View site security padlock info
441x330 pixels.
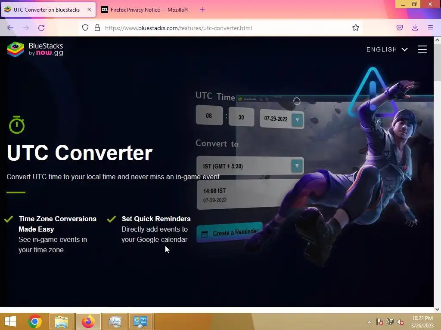click(97, 28)
